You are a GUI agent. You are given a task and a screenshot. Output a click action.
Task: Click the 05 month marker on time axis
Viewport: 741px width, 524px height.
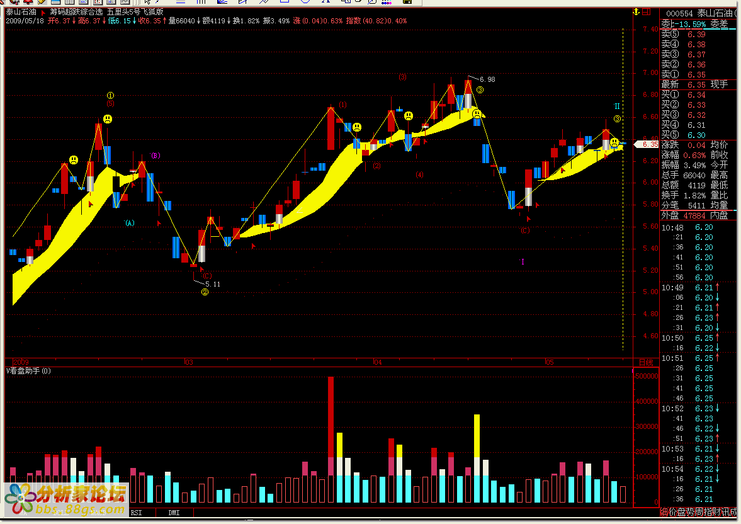[x=549, y=363]
